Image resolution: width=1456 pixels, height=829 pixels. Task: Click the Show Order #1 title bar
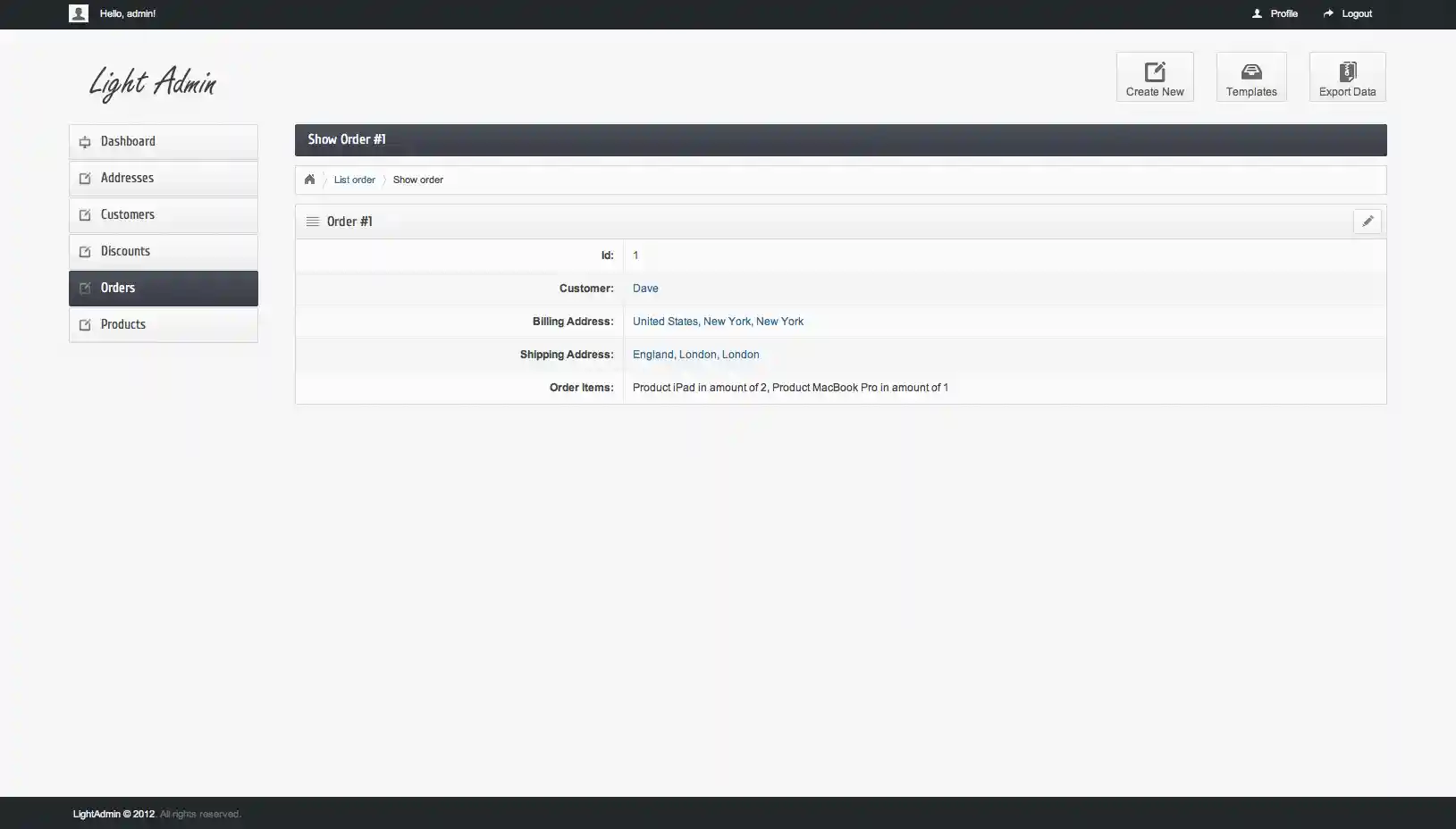841,140
